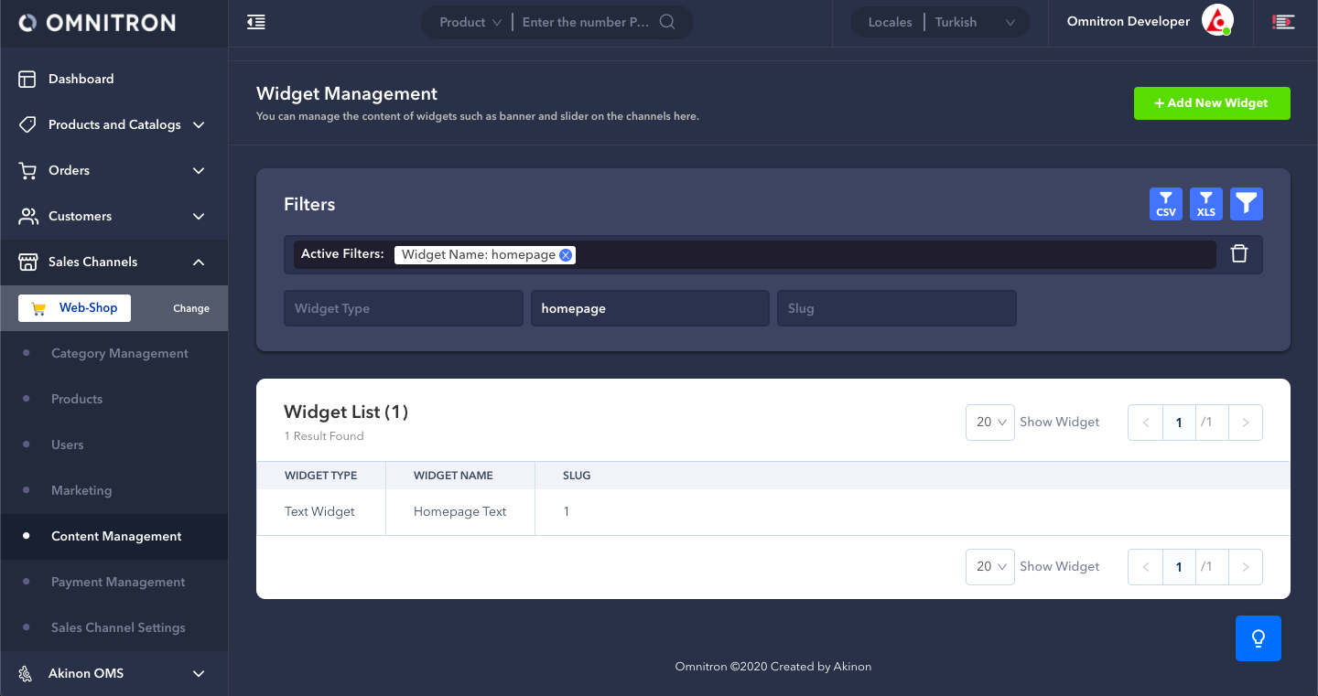Go to Payment Management
The image size is (1318, 696).
point(118,582)
